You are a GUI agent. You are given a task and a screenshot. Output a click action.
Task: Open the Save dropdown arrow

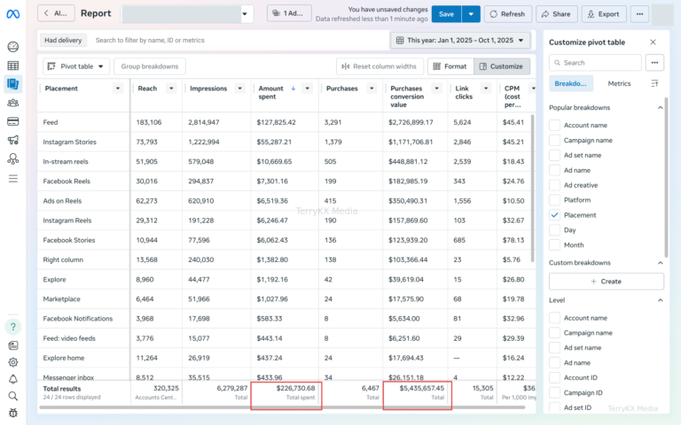point(471,14)
